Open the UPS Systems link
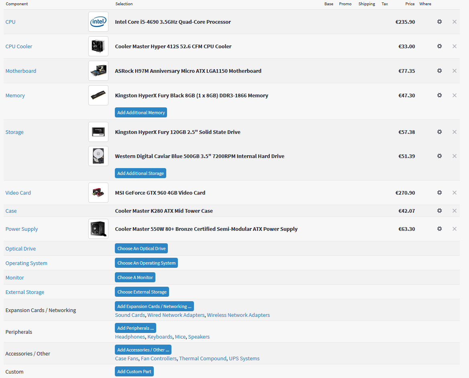Image resolution: width=469 pixels, height=378 pixels. [245, 359]
